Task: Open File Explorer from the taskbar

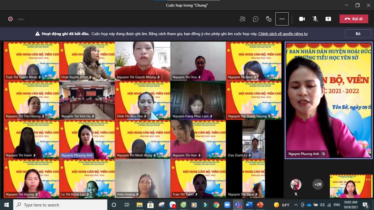Action: pyautogui.click(x=140, y=205)
